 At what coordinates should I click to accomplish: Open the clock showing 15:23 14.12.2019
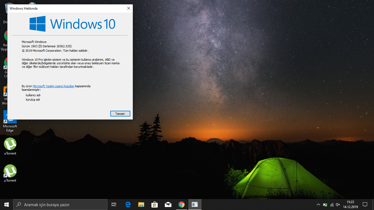350,205
